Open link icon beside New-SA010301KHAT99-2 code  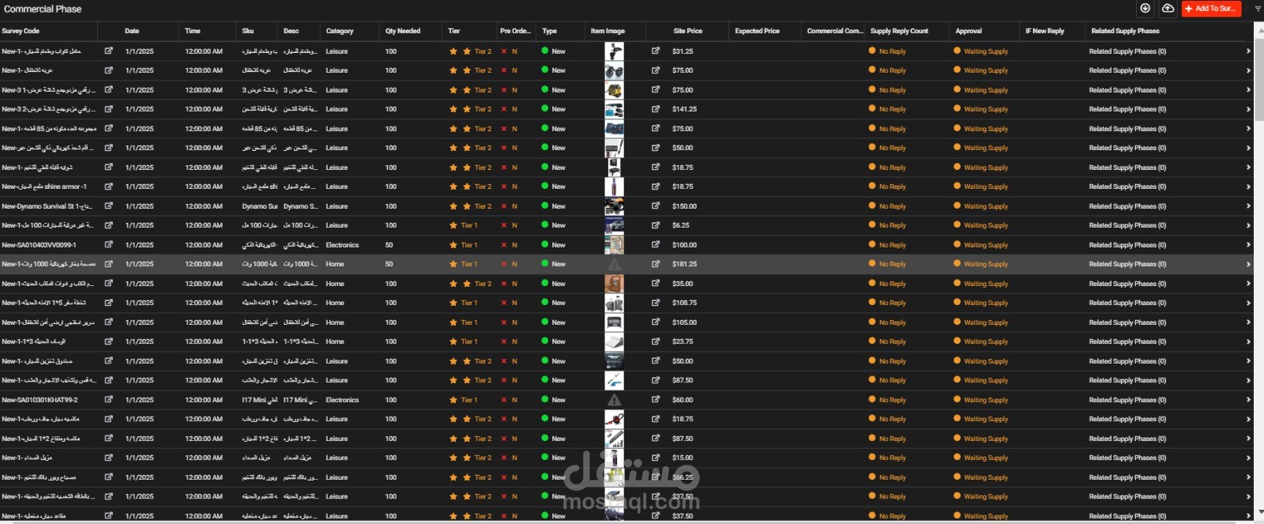(109, 399)
